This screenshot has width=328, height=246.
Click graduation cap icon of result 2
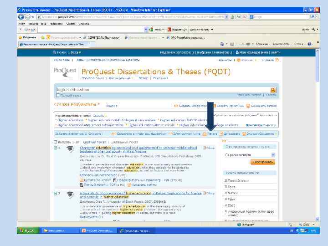click(70, 195)
